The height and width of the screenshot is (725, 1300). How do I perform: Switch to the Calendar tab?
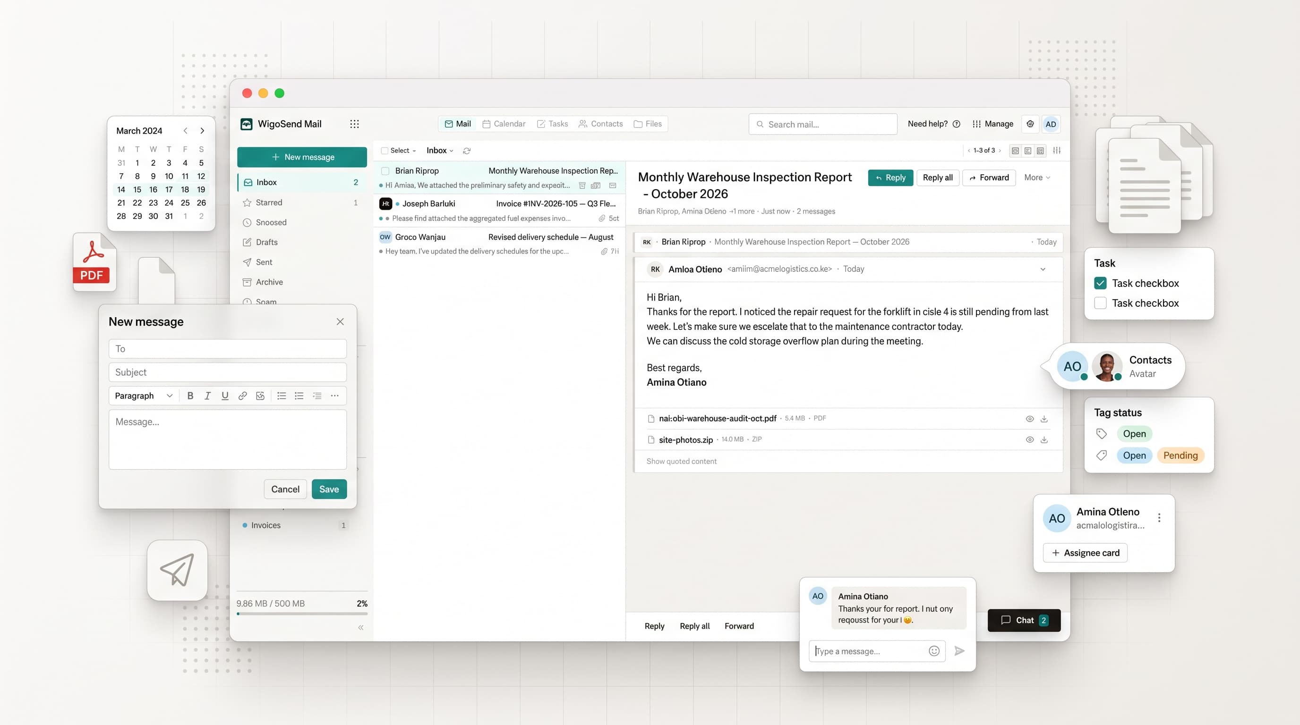tap(504, 124)
